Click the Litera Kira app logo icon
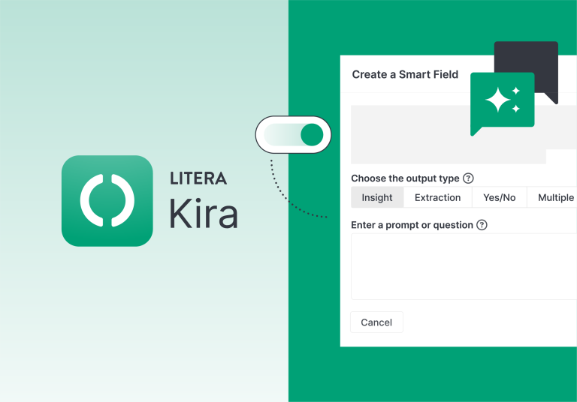Image resolution: width=577 pixels, height=402 pixels. pyautogui.click(x=107, y=201)
